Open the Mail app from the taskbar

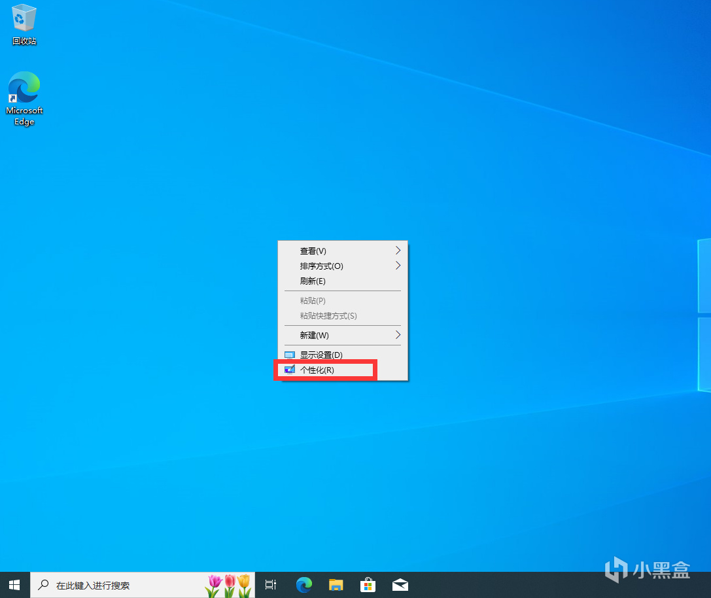coord(400,586)
